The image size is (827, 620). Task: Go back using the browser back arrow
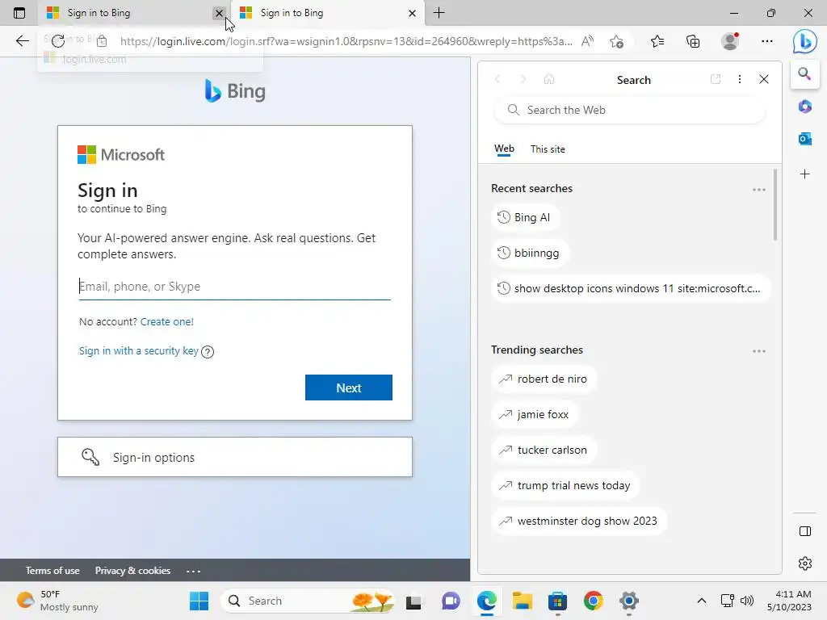pyautogui.click(x=22, y=41)
